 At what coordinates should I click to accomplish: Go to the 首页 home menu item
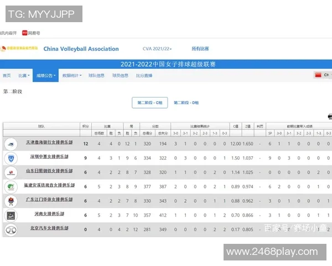coord(7,75)
